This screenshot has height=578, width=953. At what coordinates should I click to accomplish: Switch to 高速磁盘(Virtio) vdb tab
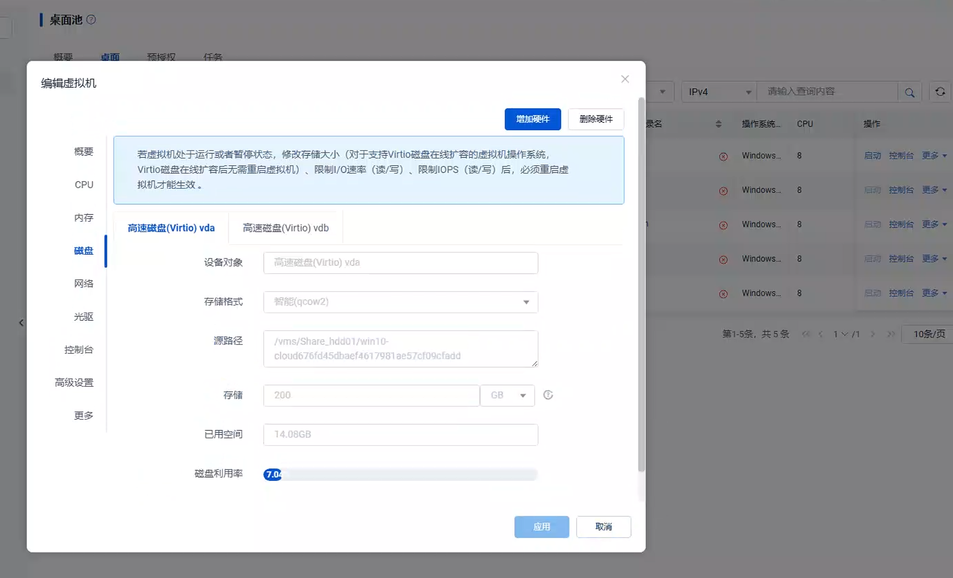tap(286, 228)
